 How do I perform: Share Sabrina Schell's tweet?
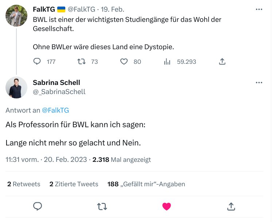231,207
